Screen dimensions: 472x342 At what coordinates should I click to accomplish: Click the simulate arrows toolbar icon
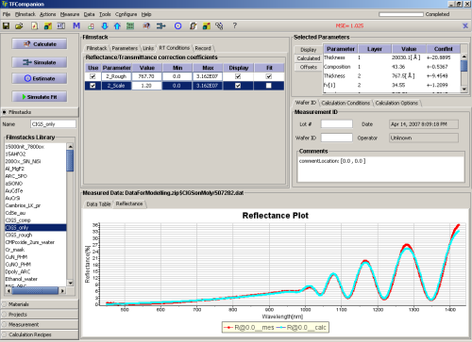tap(161, 25)
